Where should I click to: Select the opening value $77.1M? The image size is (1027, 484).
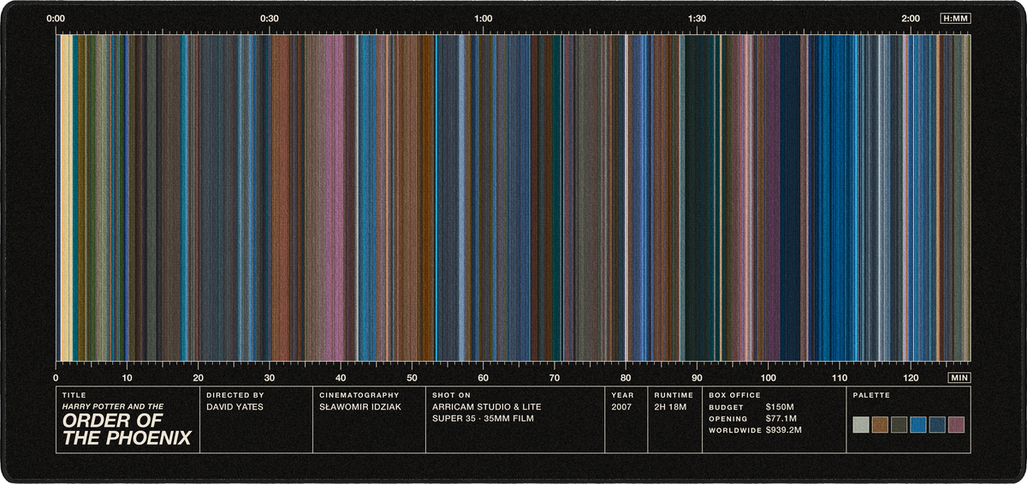point(781,419)
